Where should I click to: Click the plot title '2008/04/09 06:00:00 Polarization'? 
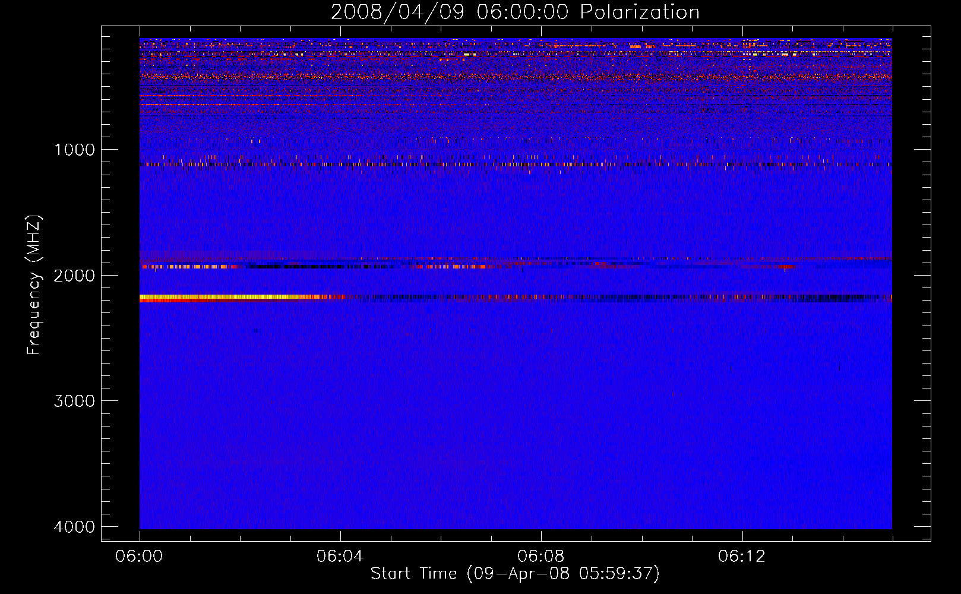pyautogui.click(x=515, y=12)
